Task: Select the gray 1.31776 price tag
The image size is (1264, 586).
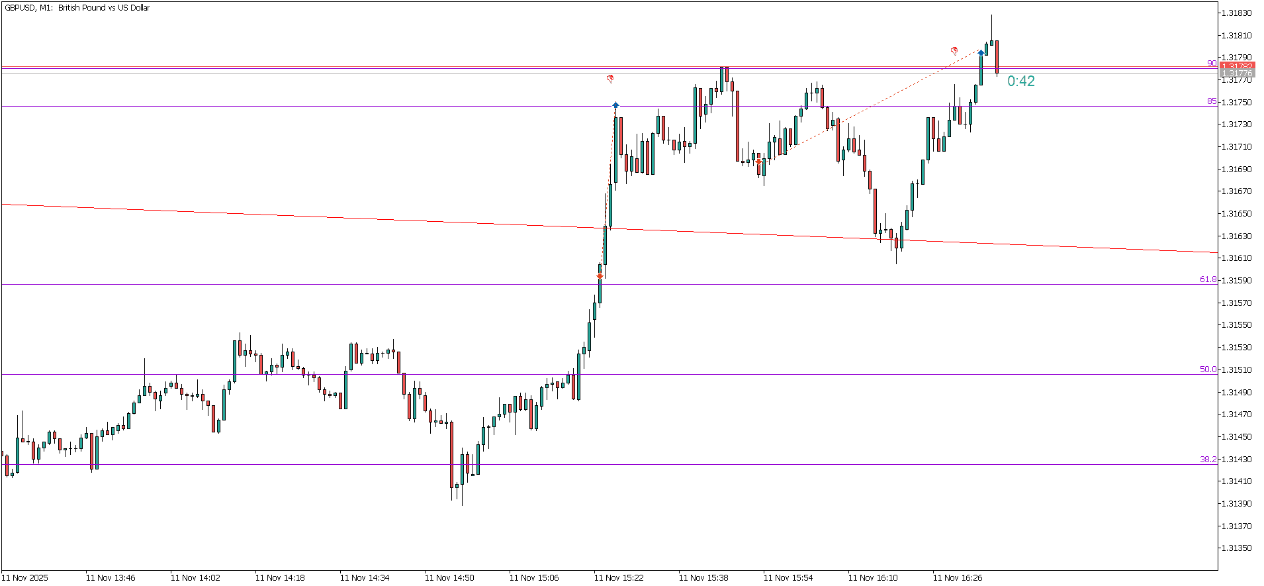Action: (x=1236, y=73)
